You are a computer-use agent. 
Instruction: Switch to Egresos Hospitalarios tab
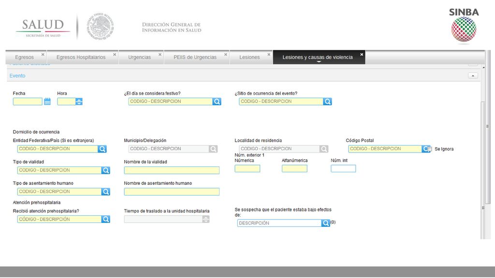point(81,57)
